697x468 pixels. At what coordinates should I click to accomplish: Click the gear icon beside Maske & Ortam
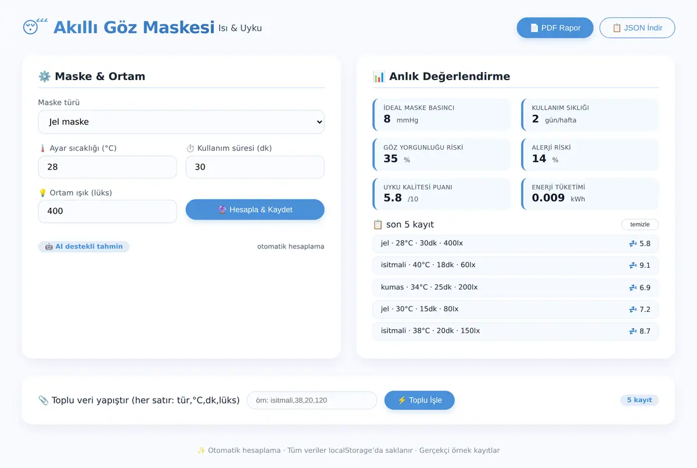tap(44, 76)
